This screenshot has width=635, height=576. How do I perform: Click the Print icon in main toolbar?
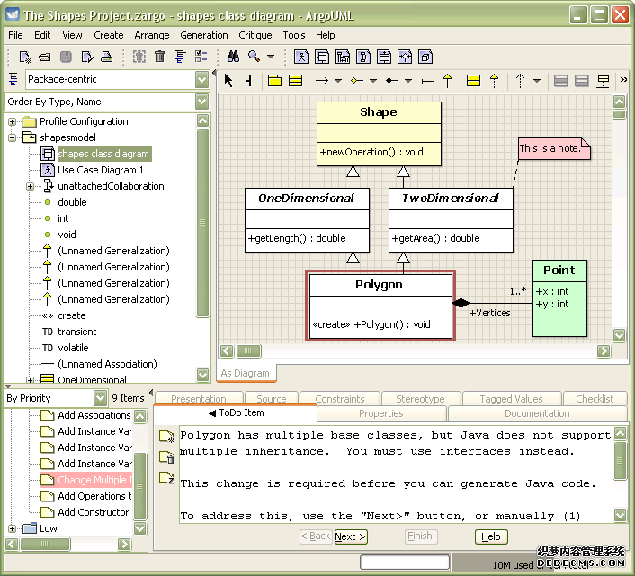pos(106,57)
